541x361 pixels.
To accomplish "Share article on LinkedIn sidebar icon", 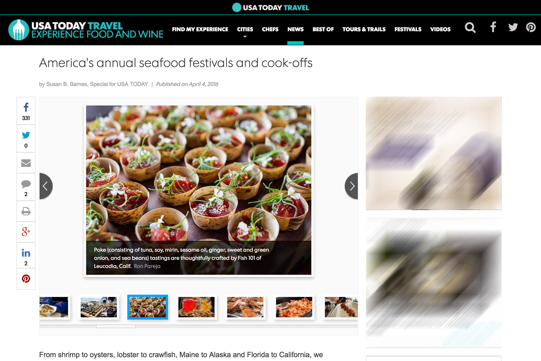I will [x=26, y=255].
